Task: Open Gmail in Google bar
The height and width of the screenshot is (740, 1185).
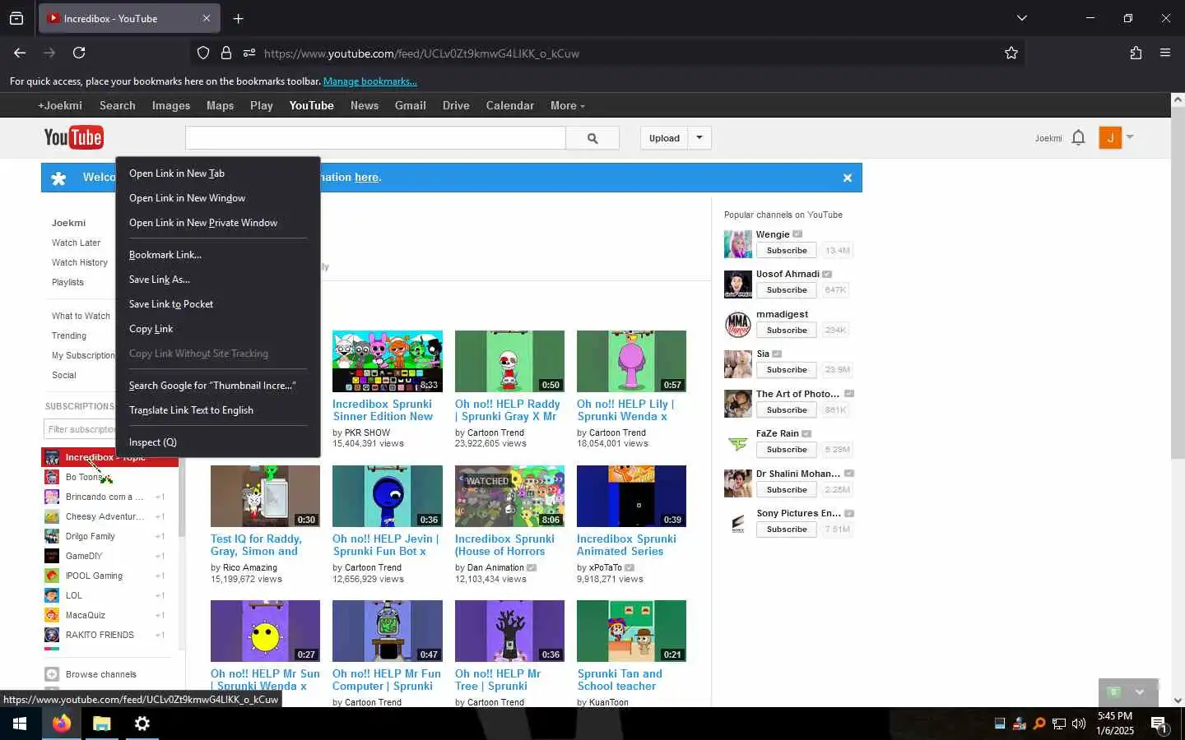Action: [410, 105]
